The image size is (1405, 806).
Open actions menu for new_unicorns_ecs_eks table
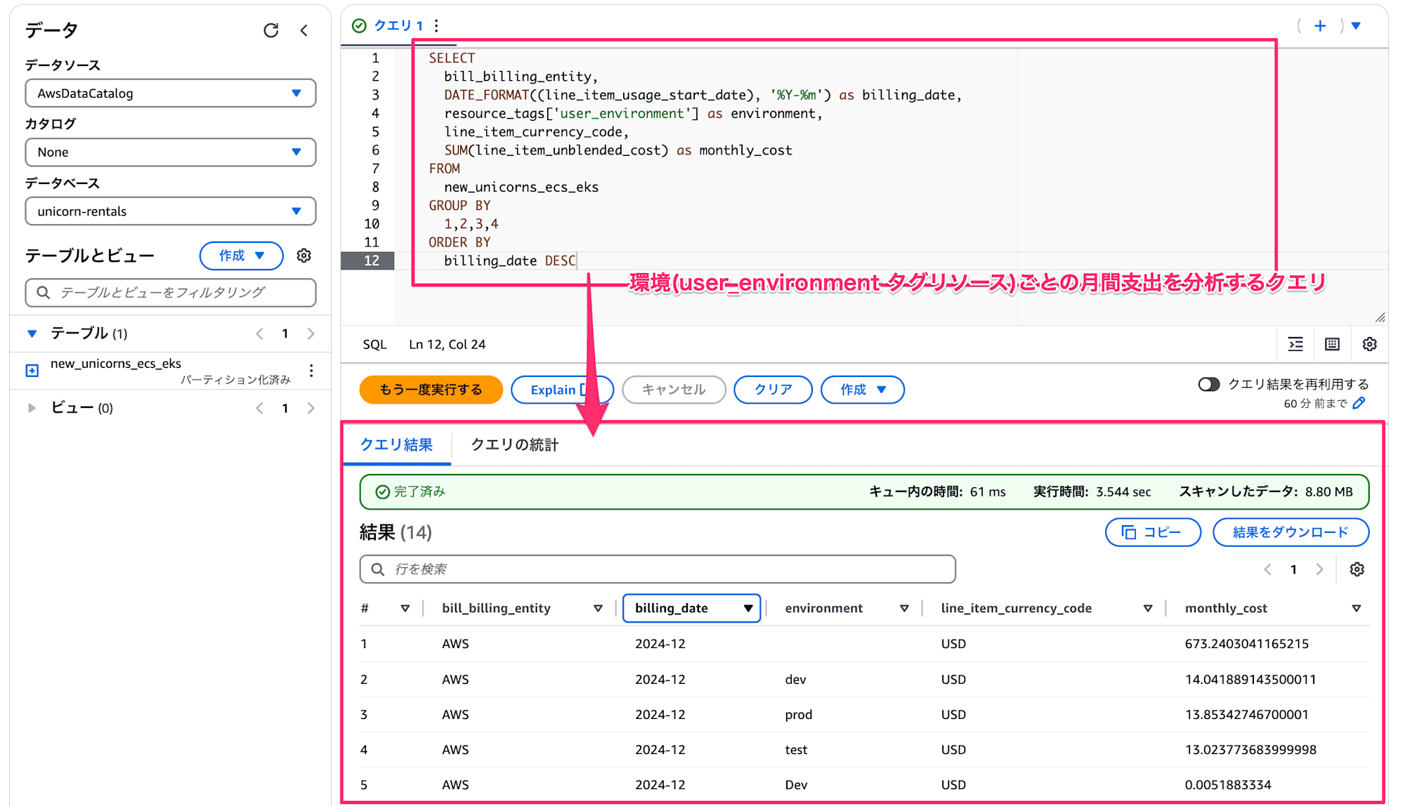(x=311, y=370)
